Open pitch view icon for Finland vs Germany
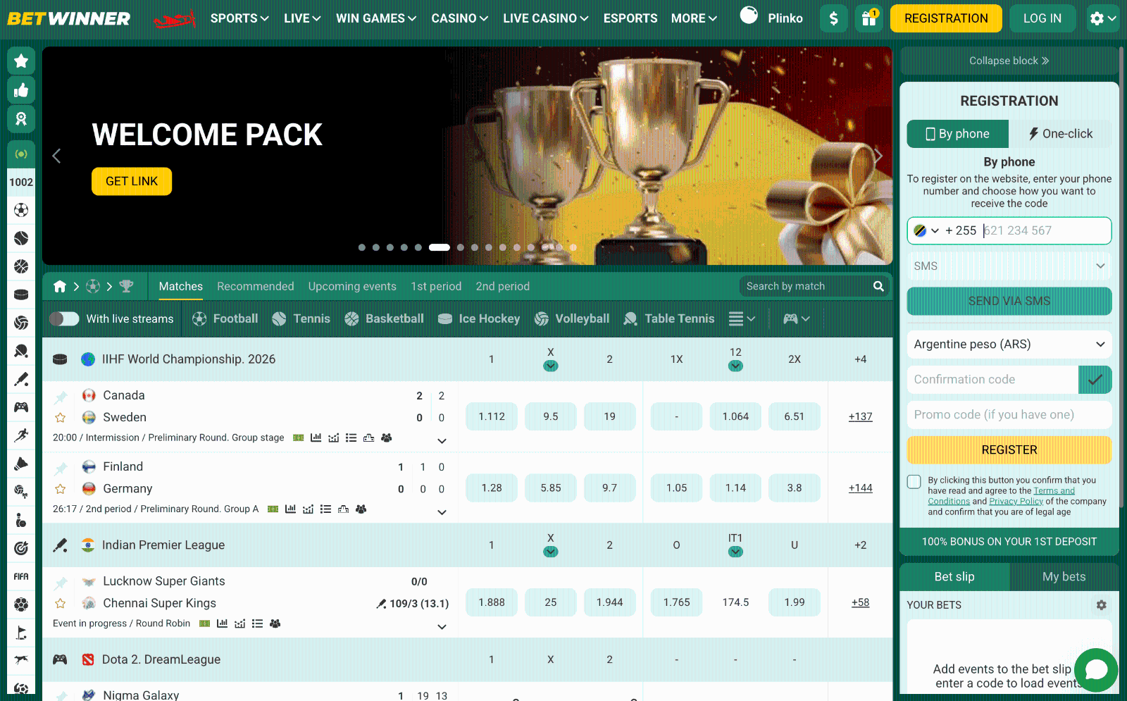The height and width of the screenshot is (701, 1127). coord(343,509)
